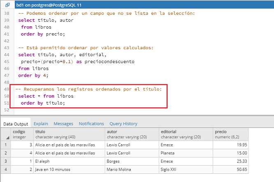View the Query History tab
The width and height of the screenshot is (274, 182).
point(123,124)
